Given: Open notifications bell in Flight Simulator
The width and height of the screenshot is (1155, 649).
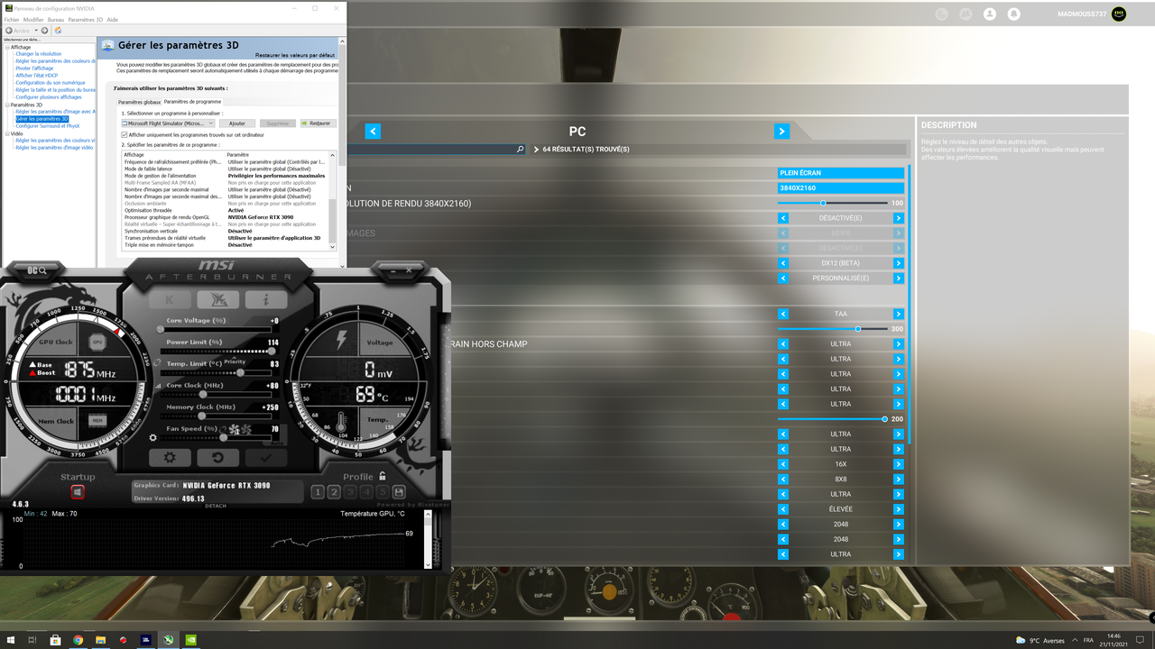Looking at the screenshot, I should pyautogui.click(x=1013, y=14).
